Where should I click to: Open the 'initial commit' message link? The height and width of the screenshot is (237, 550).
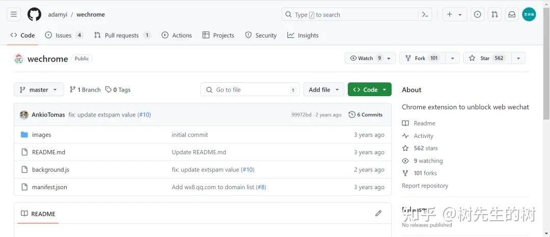[190, 135]
